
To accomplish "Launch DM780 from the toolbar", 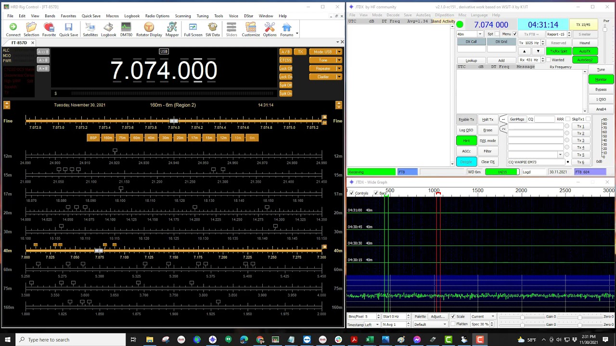I will [x=126, y=29].
